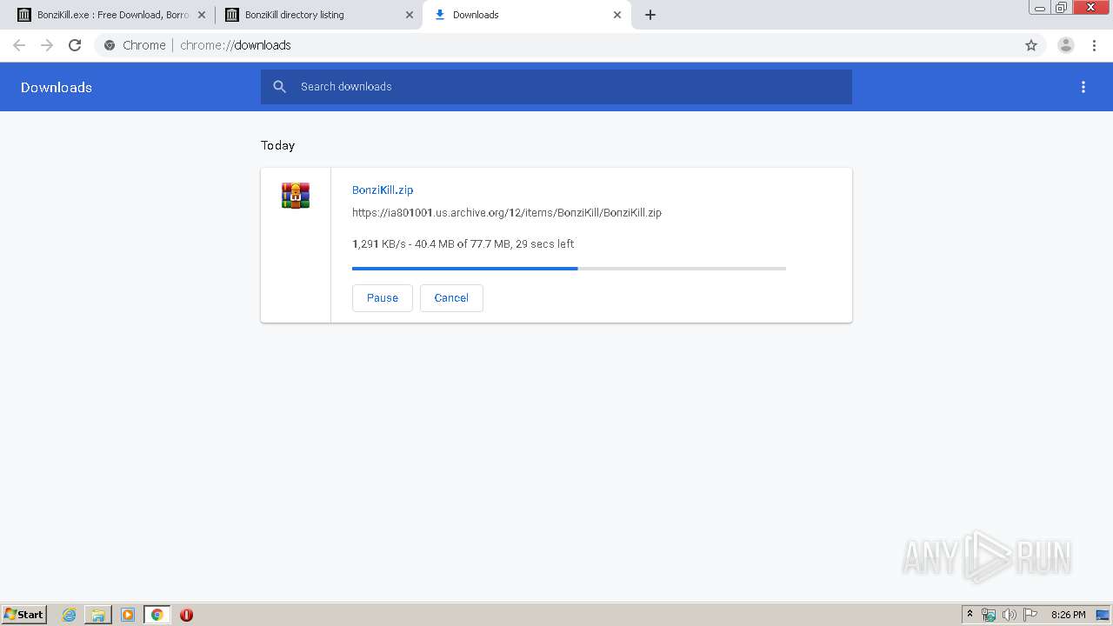Click the archive.org BonziKill.zip source URL
The width and height of the screenshot is (1113, 626).
[507, 212]
